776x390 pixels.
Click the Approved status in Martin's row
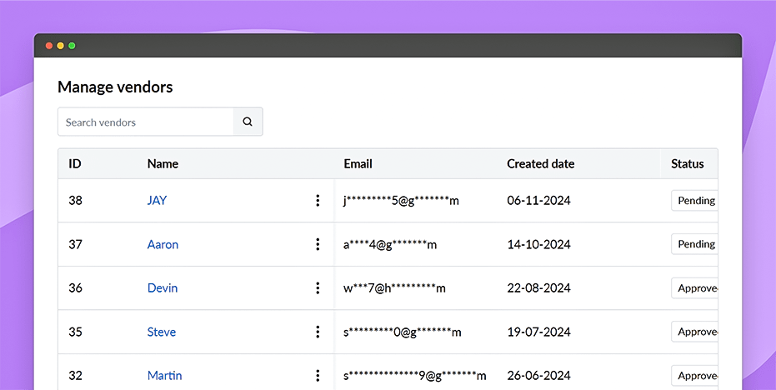[695, 376]
